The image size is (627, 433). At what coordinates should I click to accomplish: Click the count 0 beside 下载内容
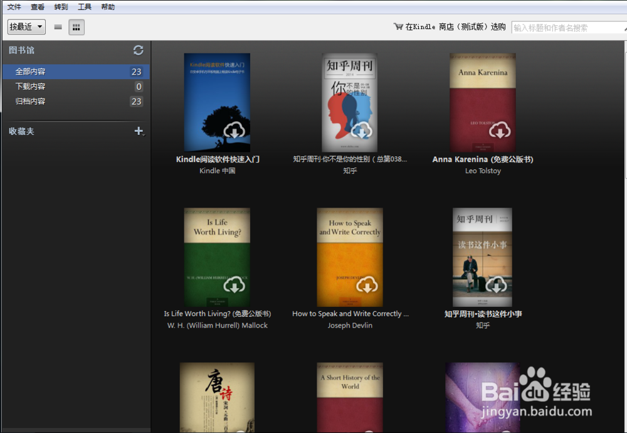[x=139, y=87]
